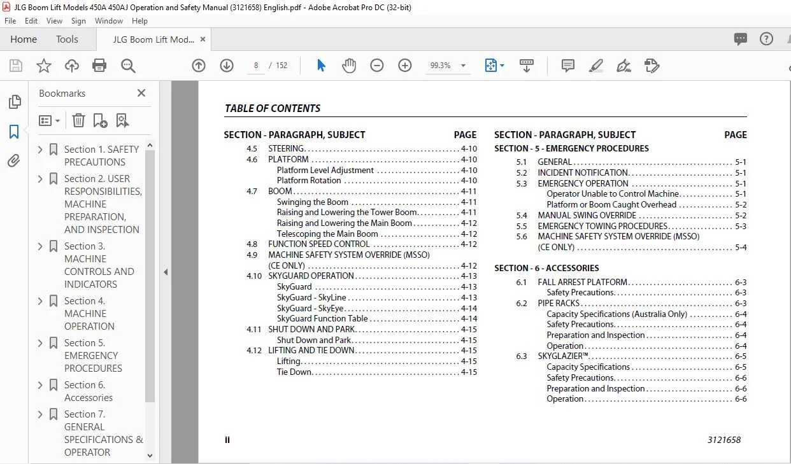Viewport: 791px width, 464px height.
Task: Zoom out with minus icon
Action: [x=377, y=66]
